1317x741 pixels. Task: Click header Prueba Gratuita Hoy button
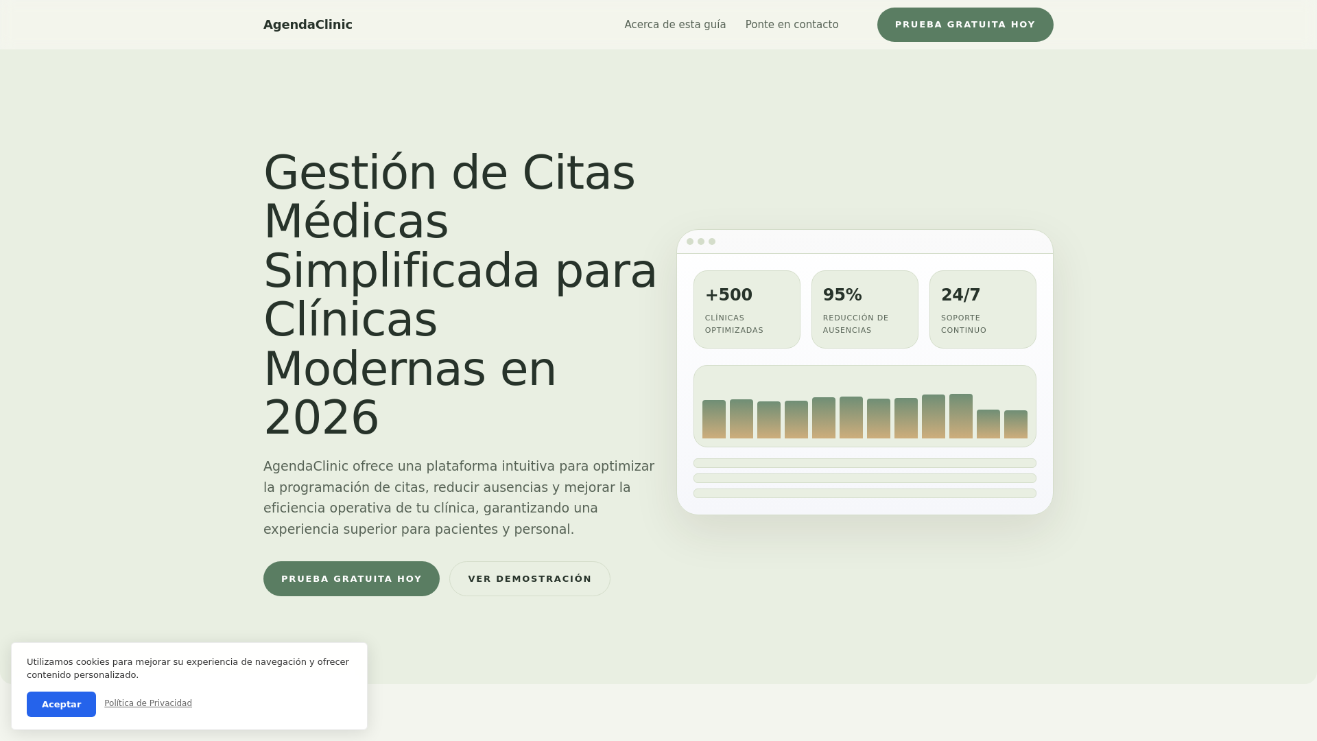tap(965, 25)
